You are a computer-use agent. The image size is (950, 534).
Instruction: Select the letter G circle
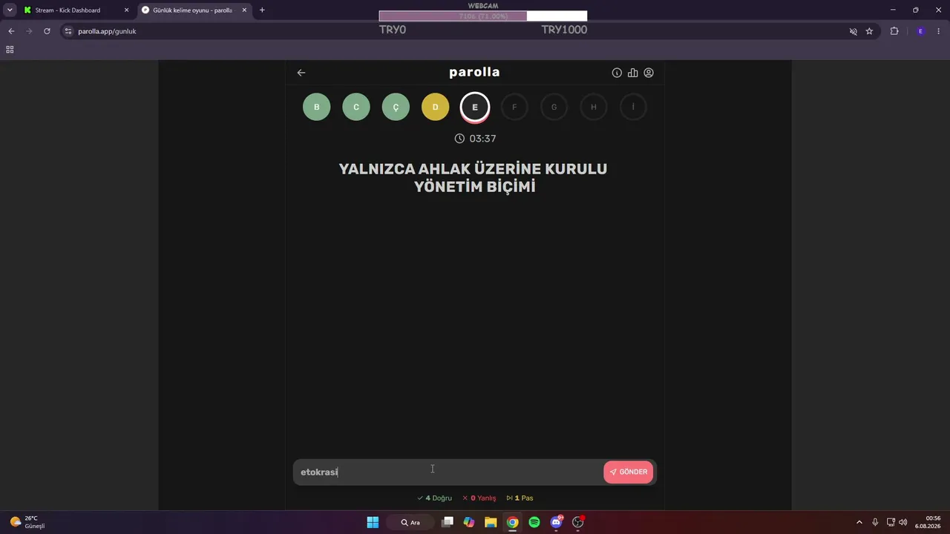coord(554,107)
